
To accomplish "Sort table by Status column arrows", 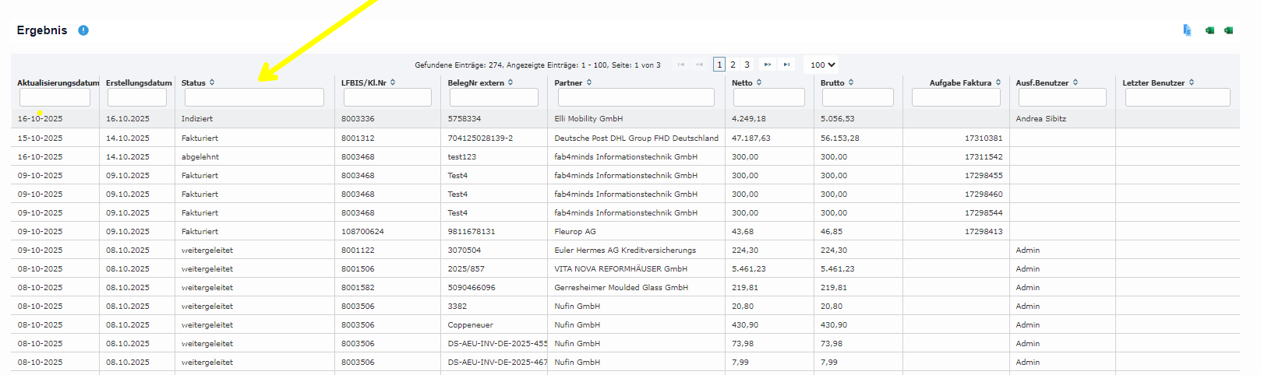I will pos(212,82).
